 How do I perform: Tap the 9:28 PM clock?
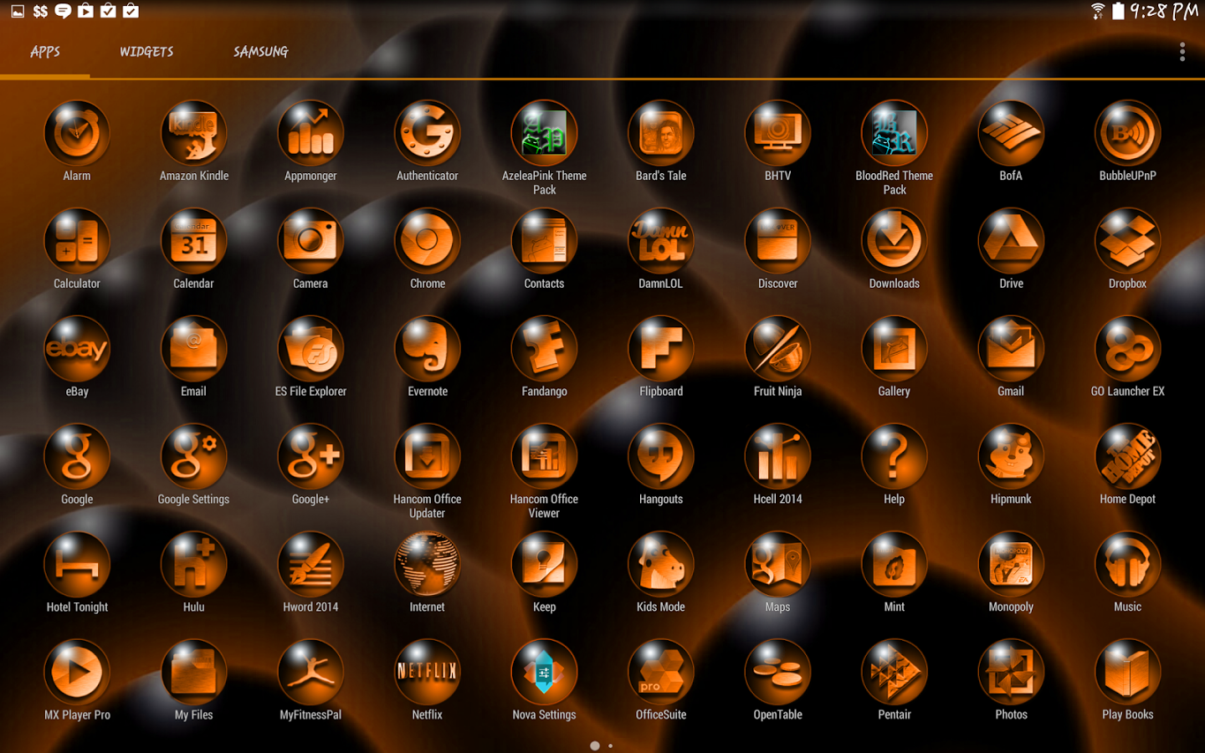pos(1164,11)
